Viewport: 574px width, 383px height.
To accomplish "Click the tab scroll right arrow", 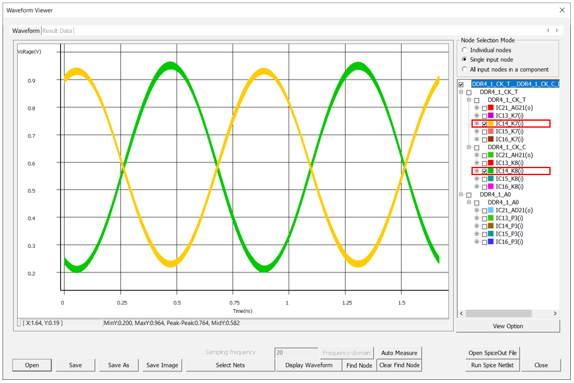I will (x=557, y=30).
